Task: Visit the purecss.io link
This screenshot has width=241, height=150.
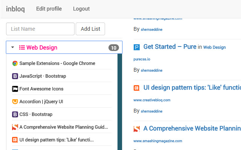Action: (x=142, y=59)
